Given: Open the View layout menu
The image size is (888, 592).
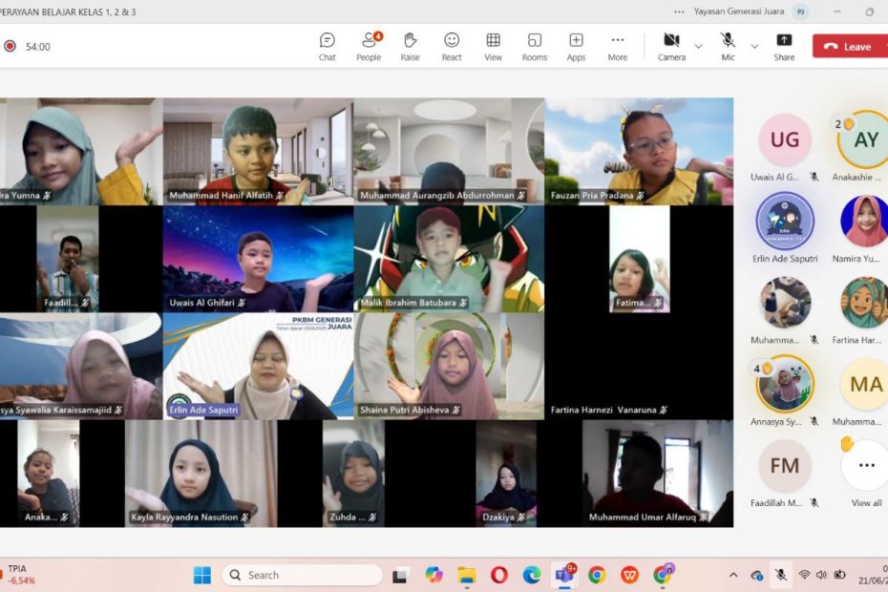Looking at the screenshot, I should (493, 46).
